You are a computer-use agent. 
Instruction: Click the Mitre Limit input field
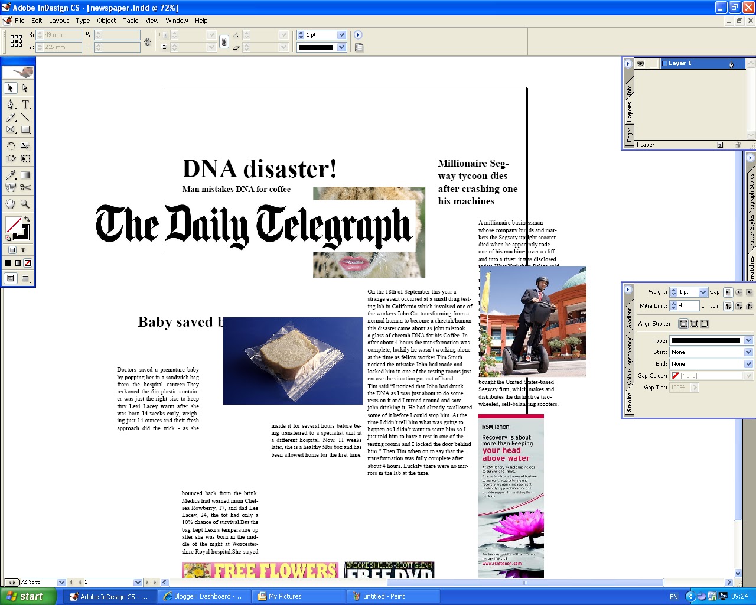[688, 305]
